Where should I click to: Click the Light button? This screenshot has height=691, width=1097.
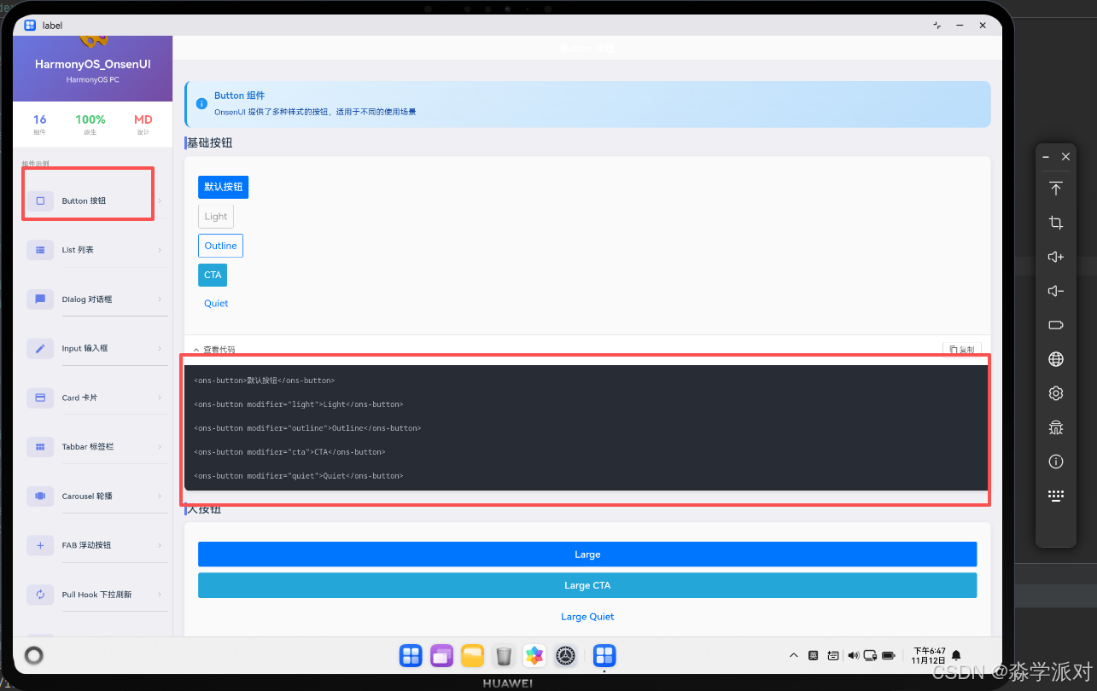pyautogui.click(x=216, y=216)
